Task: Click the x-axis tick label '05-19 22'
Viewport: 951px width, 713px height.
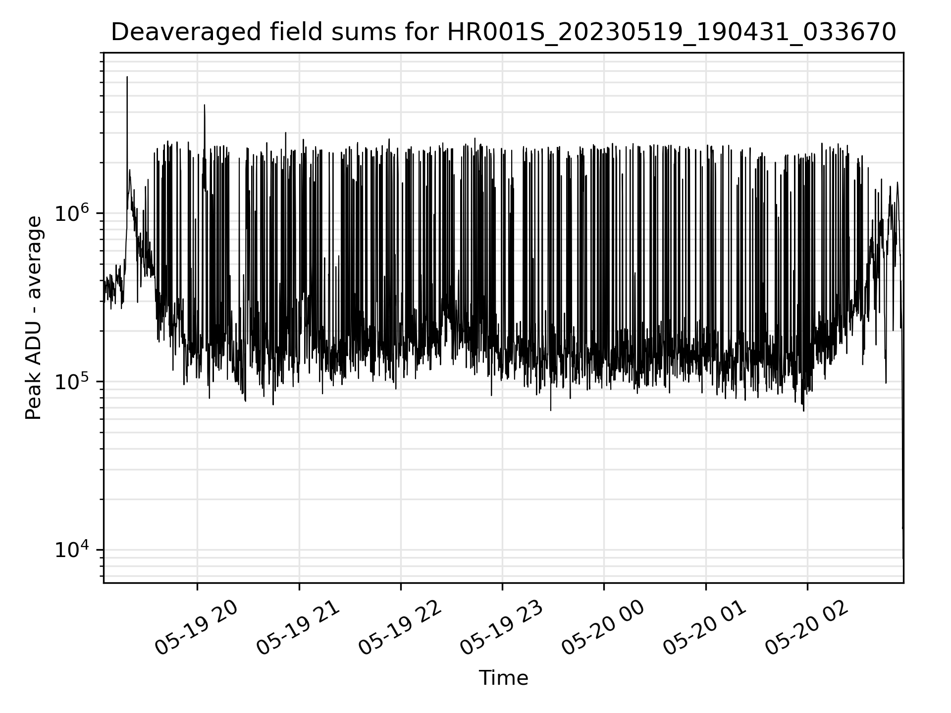Action: [400, 628]
